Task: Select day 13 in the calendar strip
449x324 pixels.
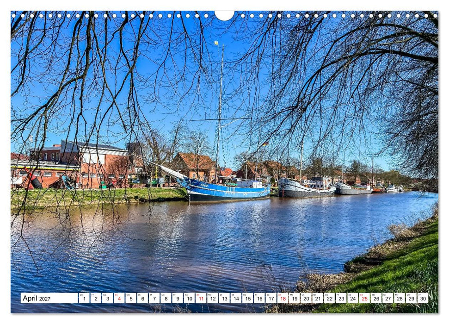Action: tap(225, 298)
